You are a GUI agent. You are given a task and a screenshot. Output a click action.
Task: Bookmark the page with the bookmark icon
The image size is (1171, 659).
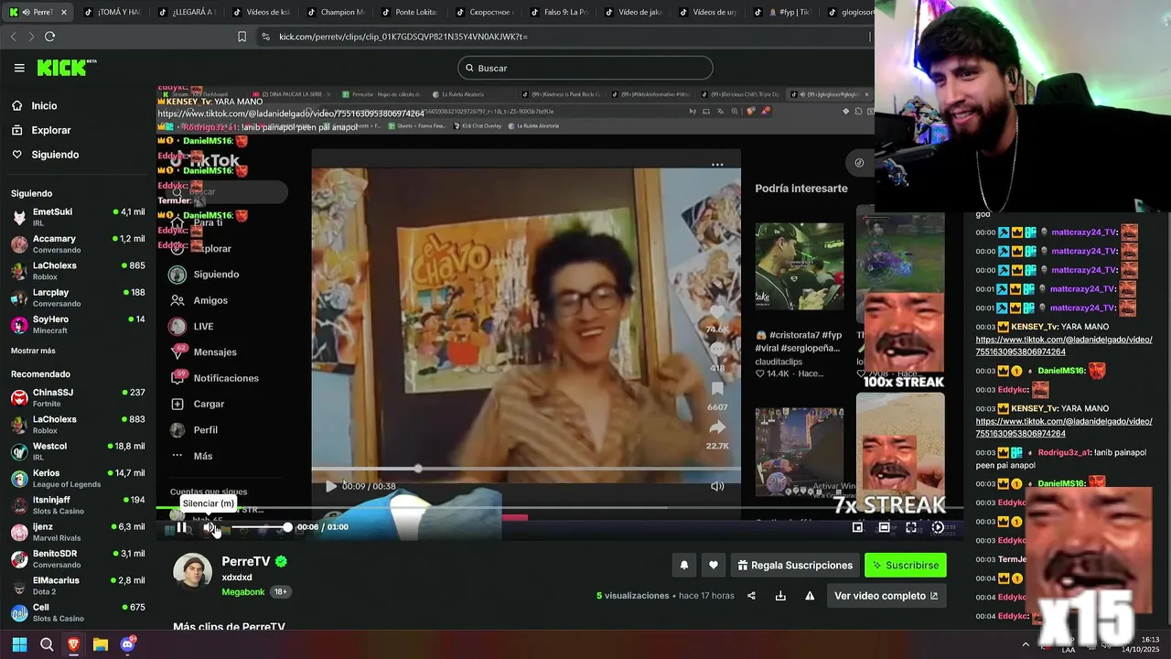coord(242,37)
